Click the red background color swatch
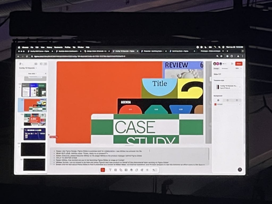The image size is (272, 204). click(215, 104)
